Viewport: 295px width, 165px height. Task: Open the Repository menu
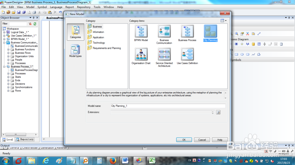tap(84, 7)
